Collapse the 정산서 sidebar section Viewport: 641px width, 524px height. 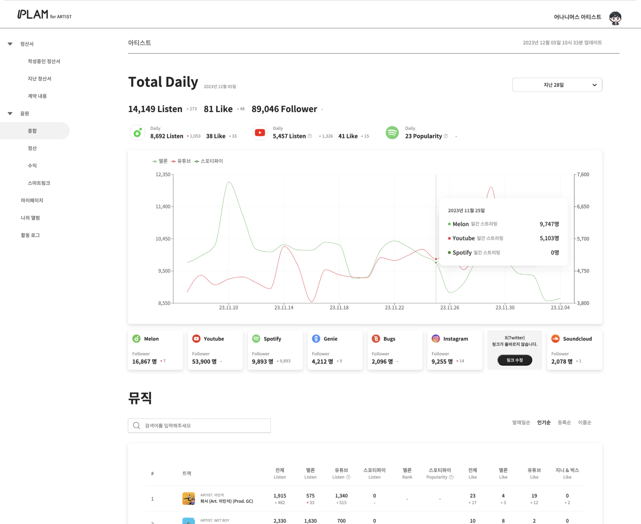10,44
